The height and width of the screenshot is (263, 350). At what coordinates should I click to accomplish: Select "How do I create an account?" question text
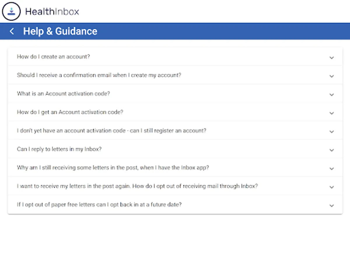[x=53, y=57]
